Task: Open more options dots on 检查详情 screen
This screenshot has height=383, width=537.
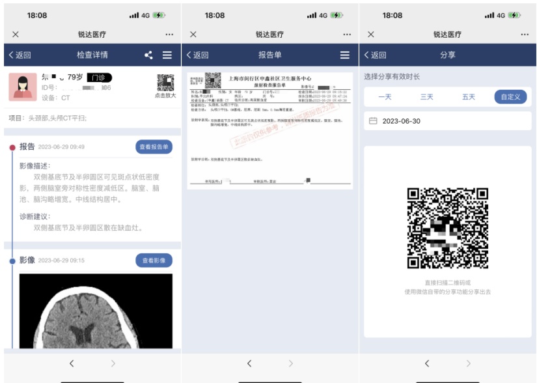Action: click(169, 35)
